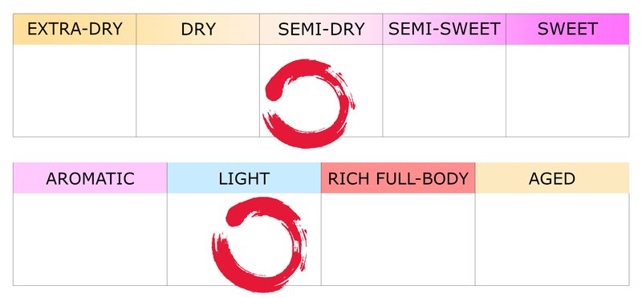Click the empty cell below AGED
This screenshot has width=642, height=298.
pyautogui.click(x=552, y=239)
